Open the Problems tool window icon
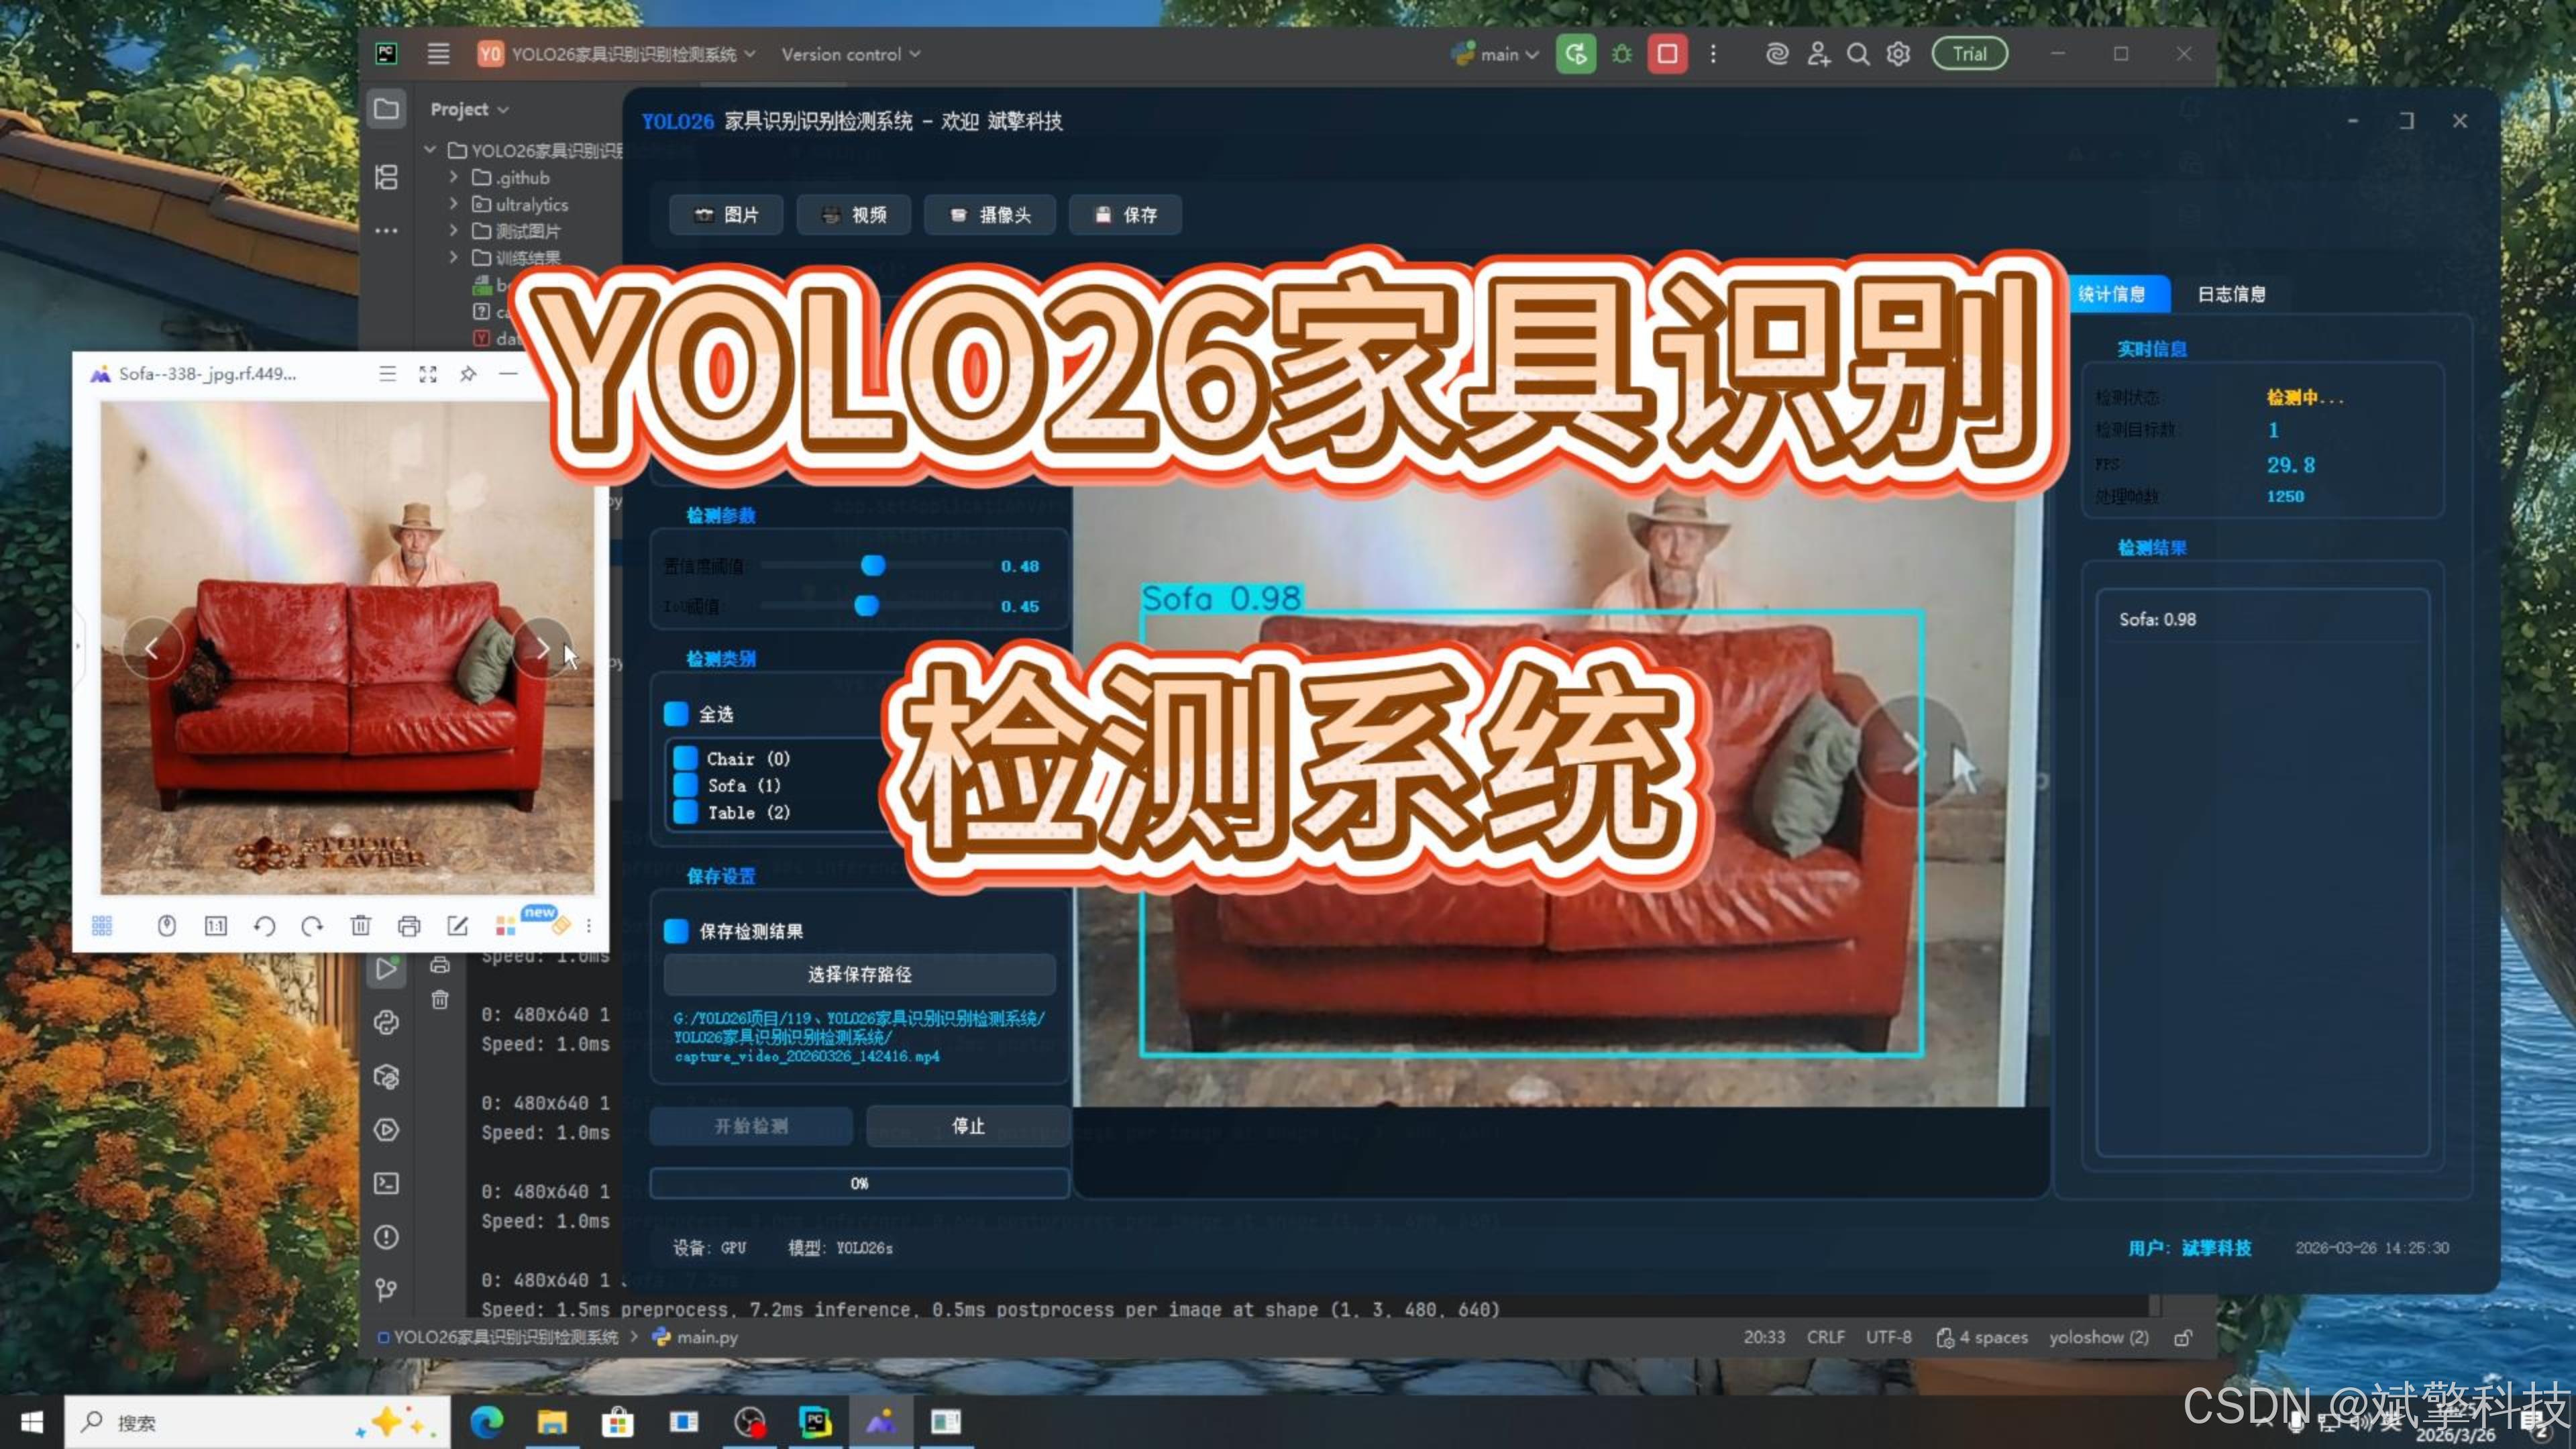Viewport: 2576px width, 1449px height. point(386,1237)
